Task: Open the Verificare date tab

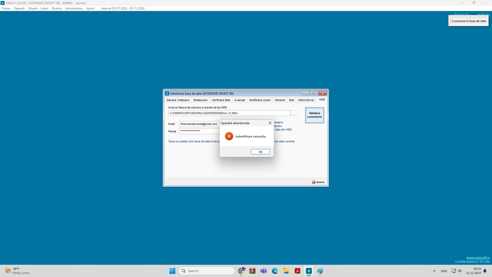Action: coord(221,100)
